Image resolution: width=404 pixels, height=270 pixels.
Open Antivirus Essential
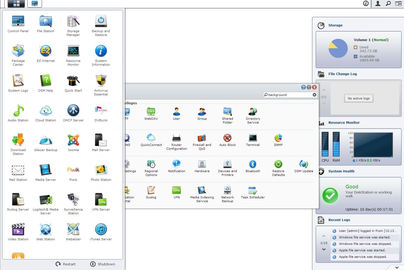pyautogui.click(x=101, y=85)
